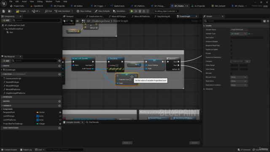Screen dimensions: 270x152
Task: Open the Tools menu
Action: click(x=58, y=2)
